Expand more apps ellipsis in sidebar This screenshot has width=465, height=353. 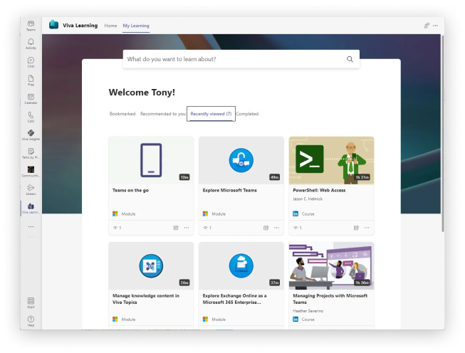coord(31,226)
